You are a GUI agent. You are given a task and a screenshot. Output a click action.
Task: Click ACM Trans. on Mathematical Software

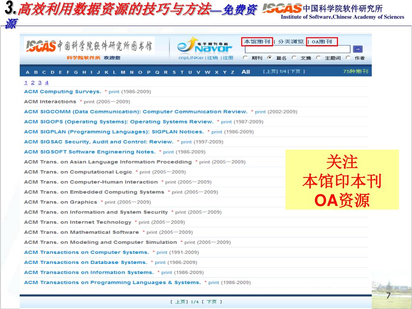(81, 232)
